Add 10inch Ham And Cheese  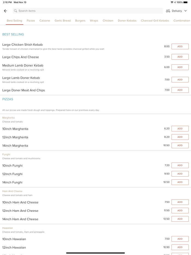pos(180,202)
